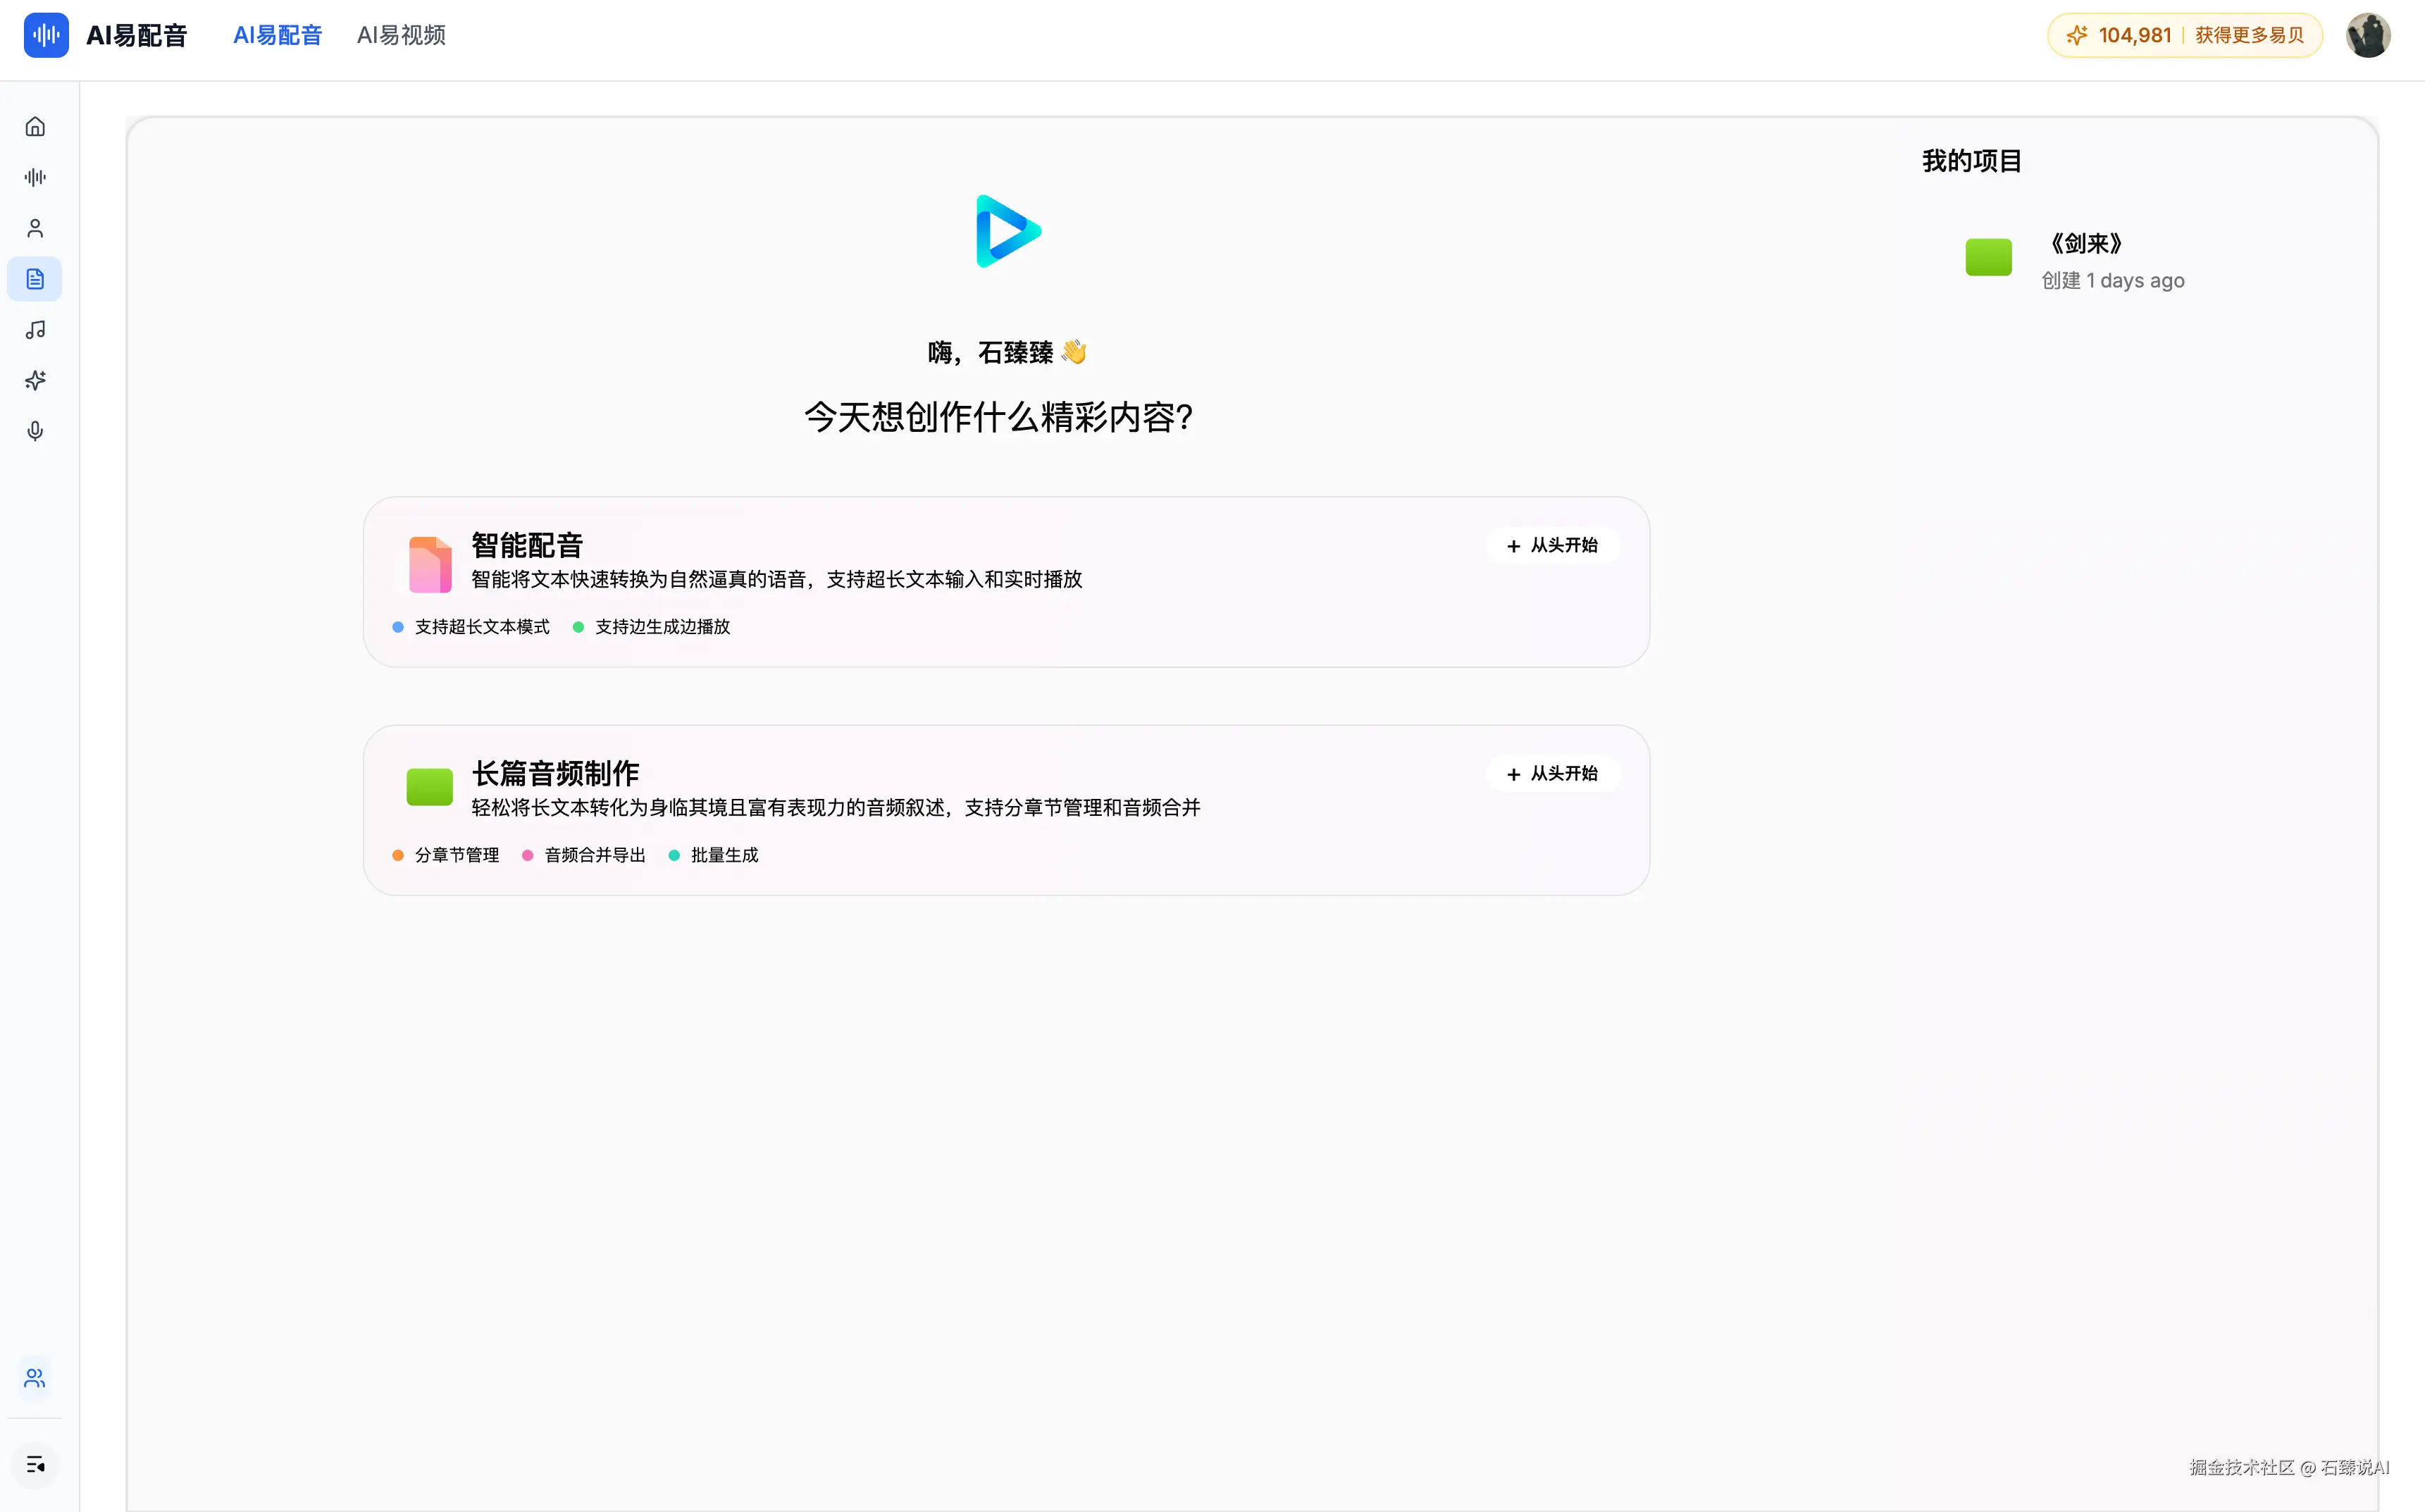Select the document icon in the sidebar
The width and height of the screenshot is (2425, 1512).
pos(35,279)
